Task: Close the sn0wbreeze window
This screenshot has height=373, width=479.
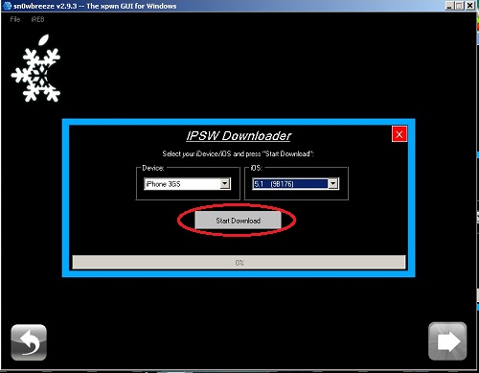Action: click(x=469, y=6)
